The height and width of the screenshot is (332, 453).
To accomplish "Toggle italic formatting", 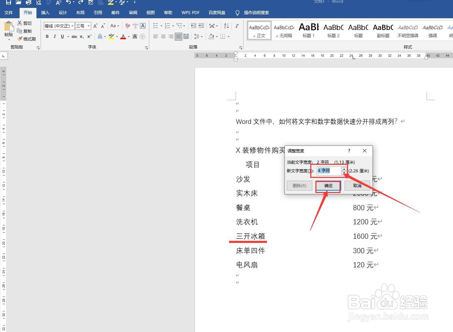I will click(x=55, y=36).
